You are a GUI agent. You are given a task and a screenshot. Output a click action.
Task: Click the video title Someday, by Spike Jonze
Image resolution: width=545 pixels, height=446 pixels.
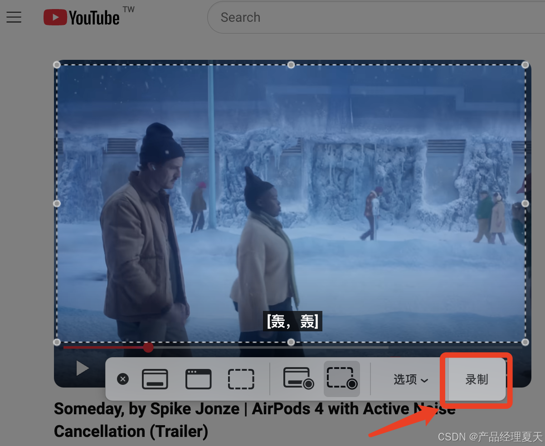(254, 420)
